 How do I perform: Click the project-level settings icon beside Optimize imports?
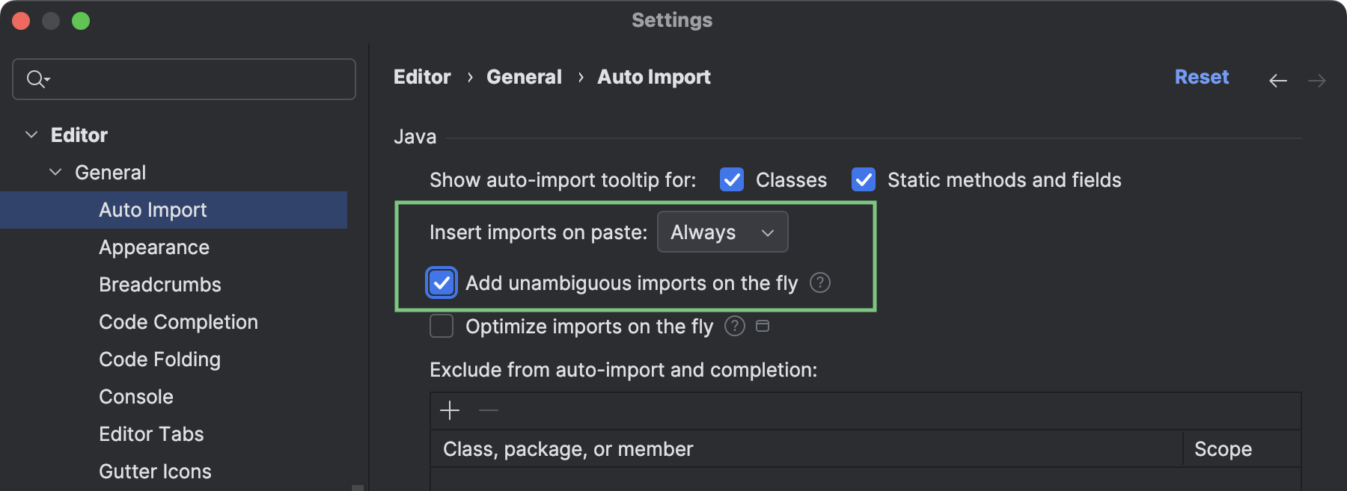[x=763, y=326]
